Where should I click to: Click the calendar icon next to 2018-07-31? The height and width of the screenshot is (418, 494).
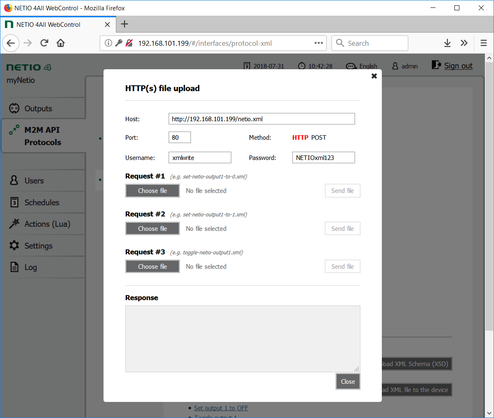[247, 66]
